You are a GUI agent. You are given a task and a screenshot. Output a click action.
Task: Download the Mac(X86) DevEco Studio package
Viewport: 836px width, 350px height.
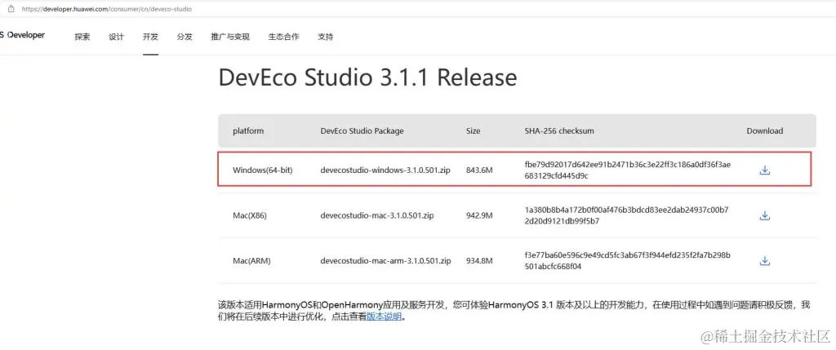pos(764,215)
